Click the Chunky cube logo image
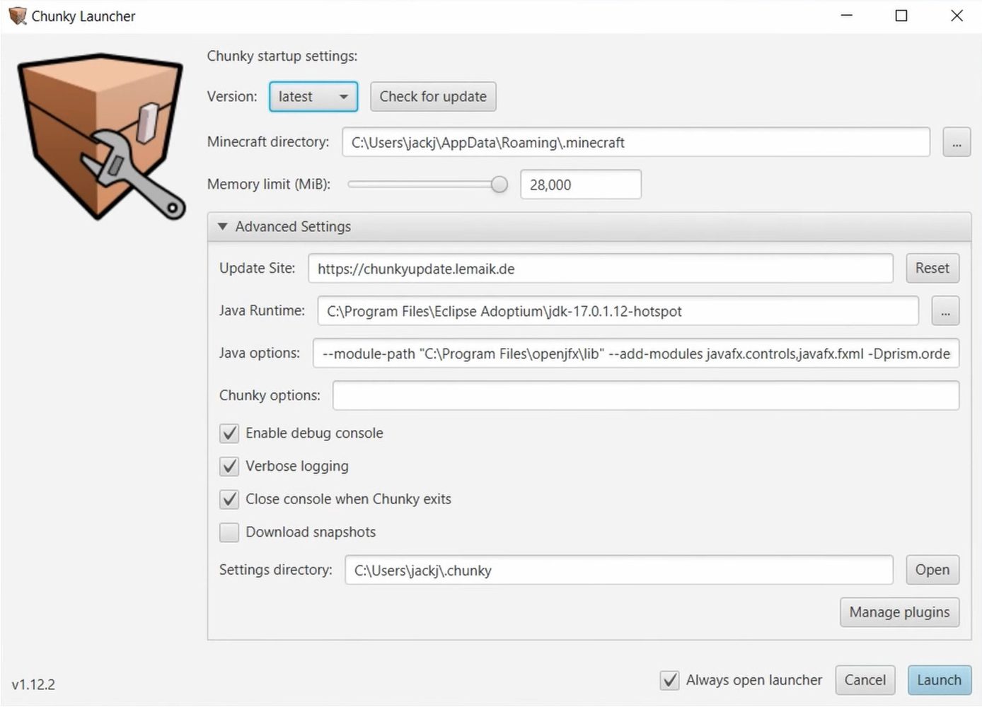 coord(102,136)
